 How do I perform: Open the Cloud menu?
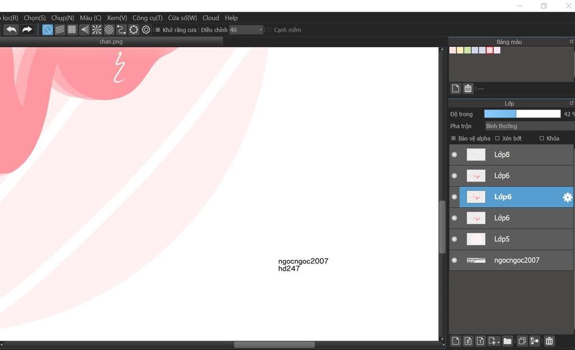211,17
